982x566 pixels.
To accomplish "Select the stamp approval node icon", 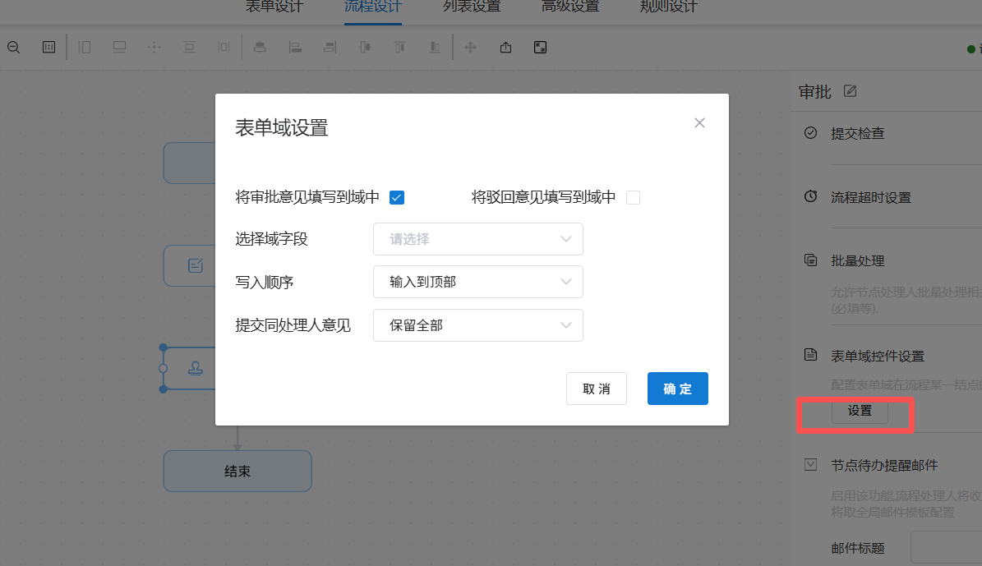I will pos(196,368).
